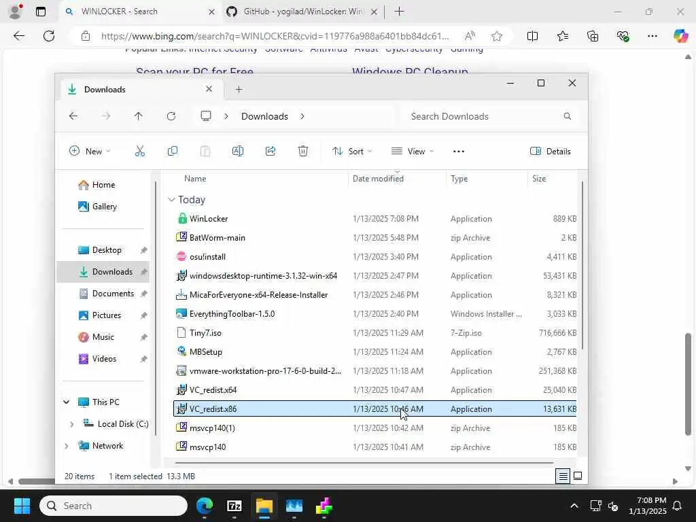This screenshot has width=696, height=522.
Task: Open Edge split screen icon
Action: 532,36
